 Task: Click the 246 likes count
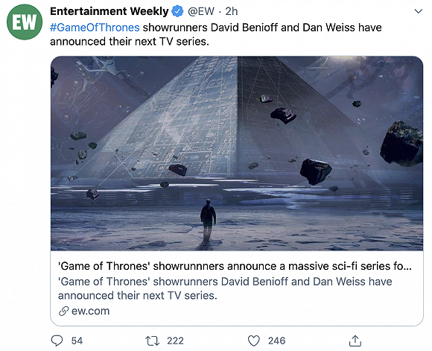276,341
